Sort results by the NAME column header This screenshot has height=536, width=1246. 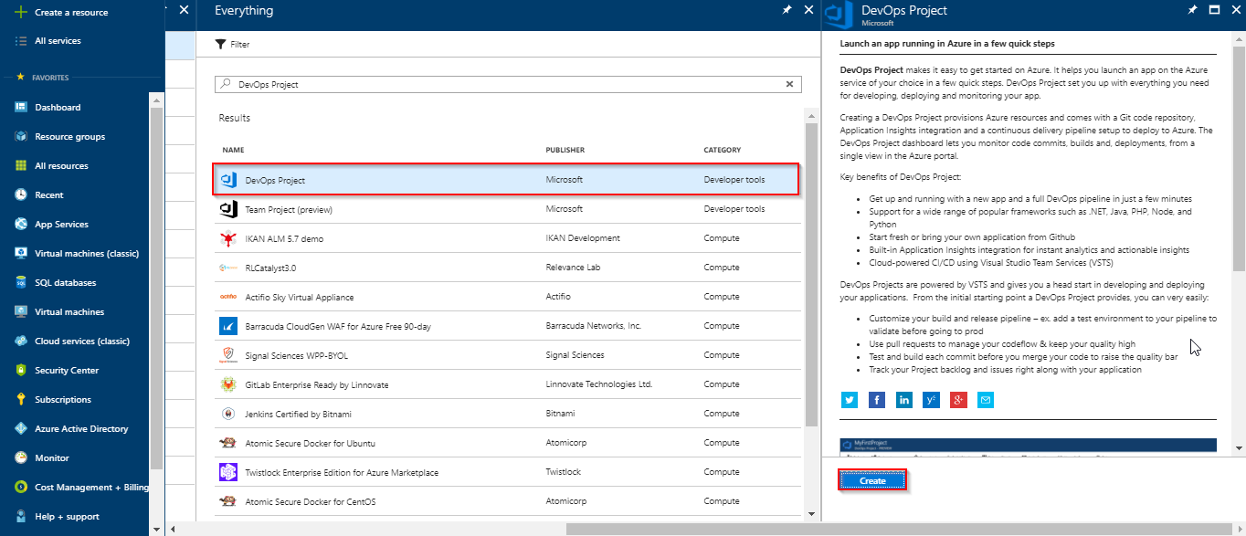[x=233, y=150]
